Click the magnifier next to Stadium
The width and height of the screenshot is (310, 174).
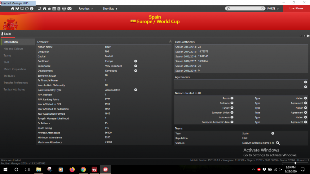[278, 143]
